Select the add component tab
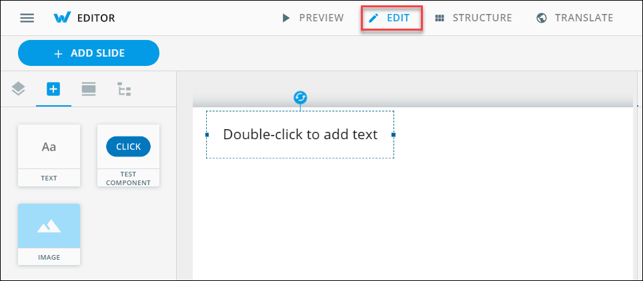The image size is (643, 281). click(53, 89)
